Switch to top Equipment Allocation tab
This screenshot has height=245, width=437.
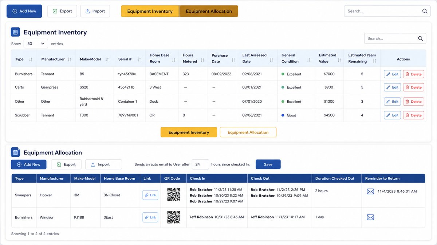coord(209,11)
